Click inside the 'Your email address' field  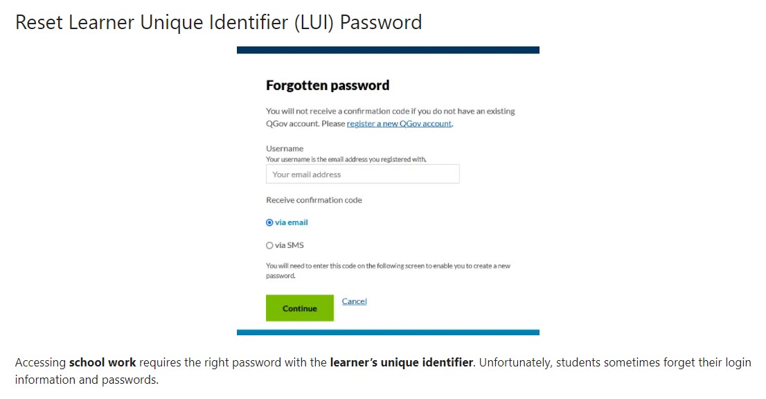tap(362, 174)
